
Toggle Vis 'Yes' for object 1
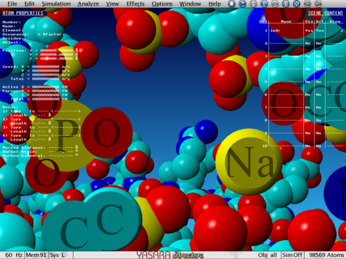pyautogui.click(x=309, y=30)
